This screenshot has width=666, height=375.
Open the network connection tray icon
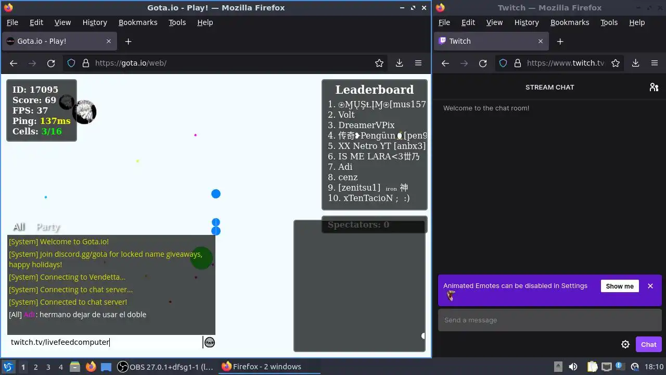[x=606, y=367]
